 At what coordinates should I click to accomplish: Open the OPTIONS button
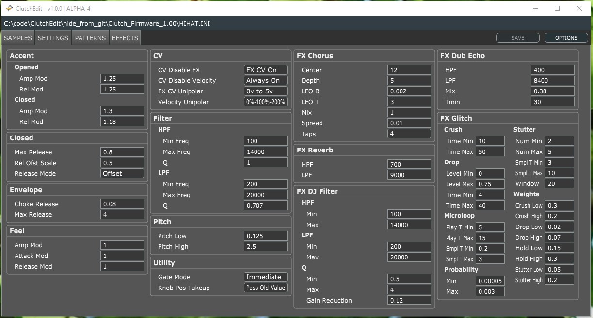[x=566, y=38]
